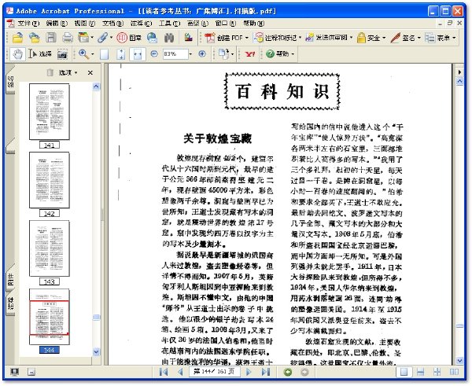This screenshot has width=472, height=386.
Task: Open the 高级 menu
Action: [197, 23]
